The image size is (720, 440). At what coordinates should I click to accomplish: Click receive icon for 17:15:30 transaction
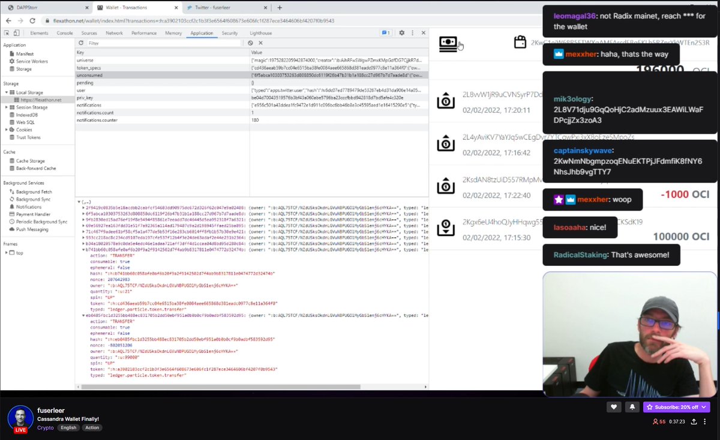click(x=445, y=228)
